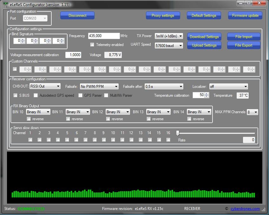This screenshot has height=215, width=269.
Task: Tick reverse checkbox under BIN 10
Action: tap(29, 119)
